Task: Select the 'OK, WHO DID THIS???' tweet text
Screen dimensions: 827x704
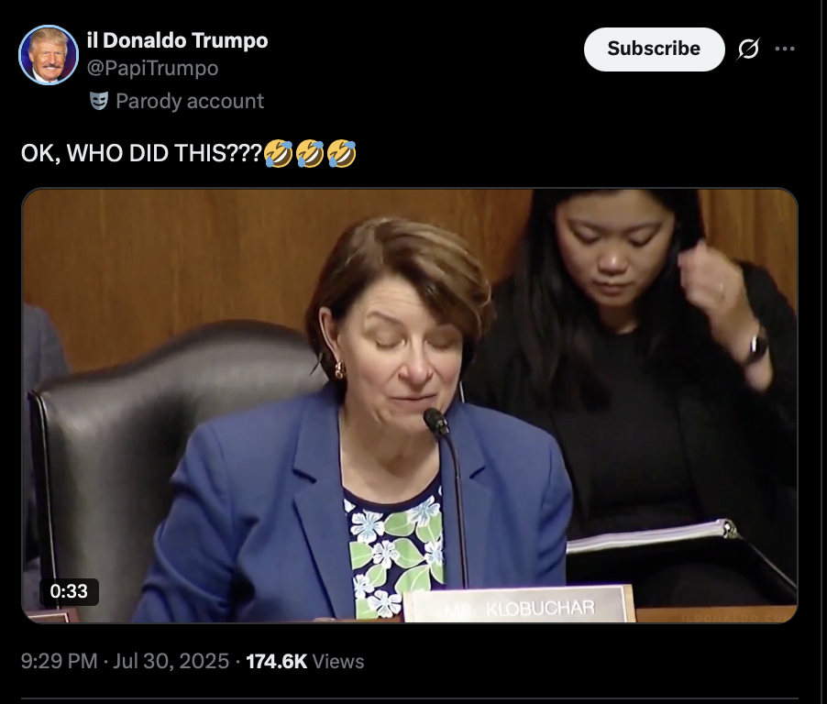Action: point(141,153)
